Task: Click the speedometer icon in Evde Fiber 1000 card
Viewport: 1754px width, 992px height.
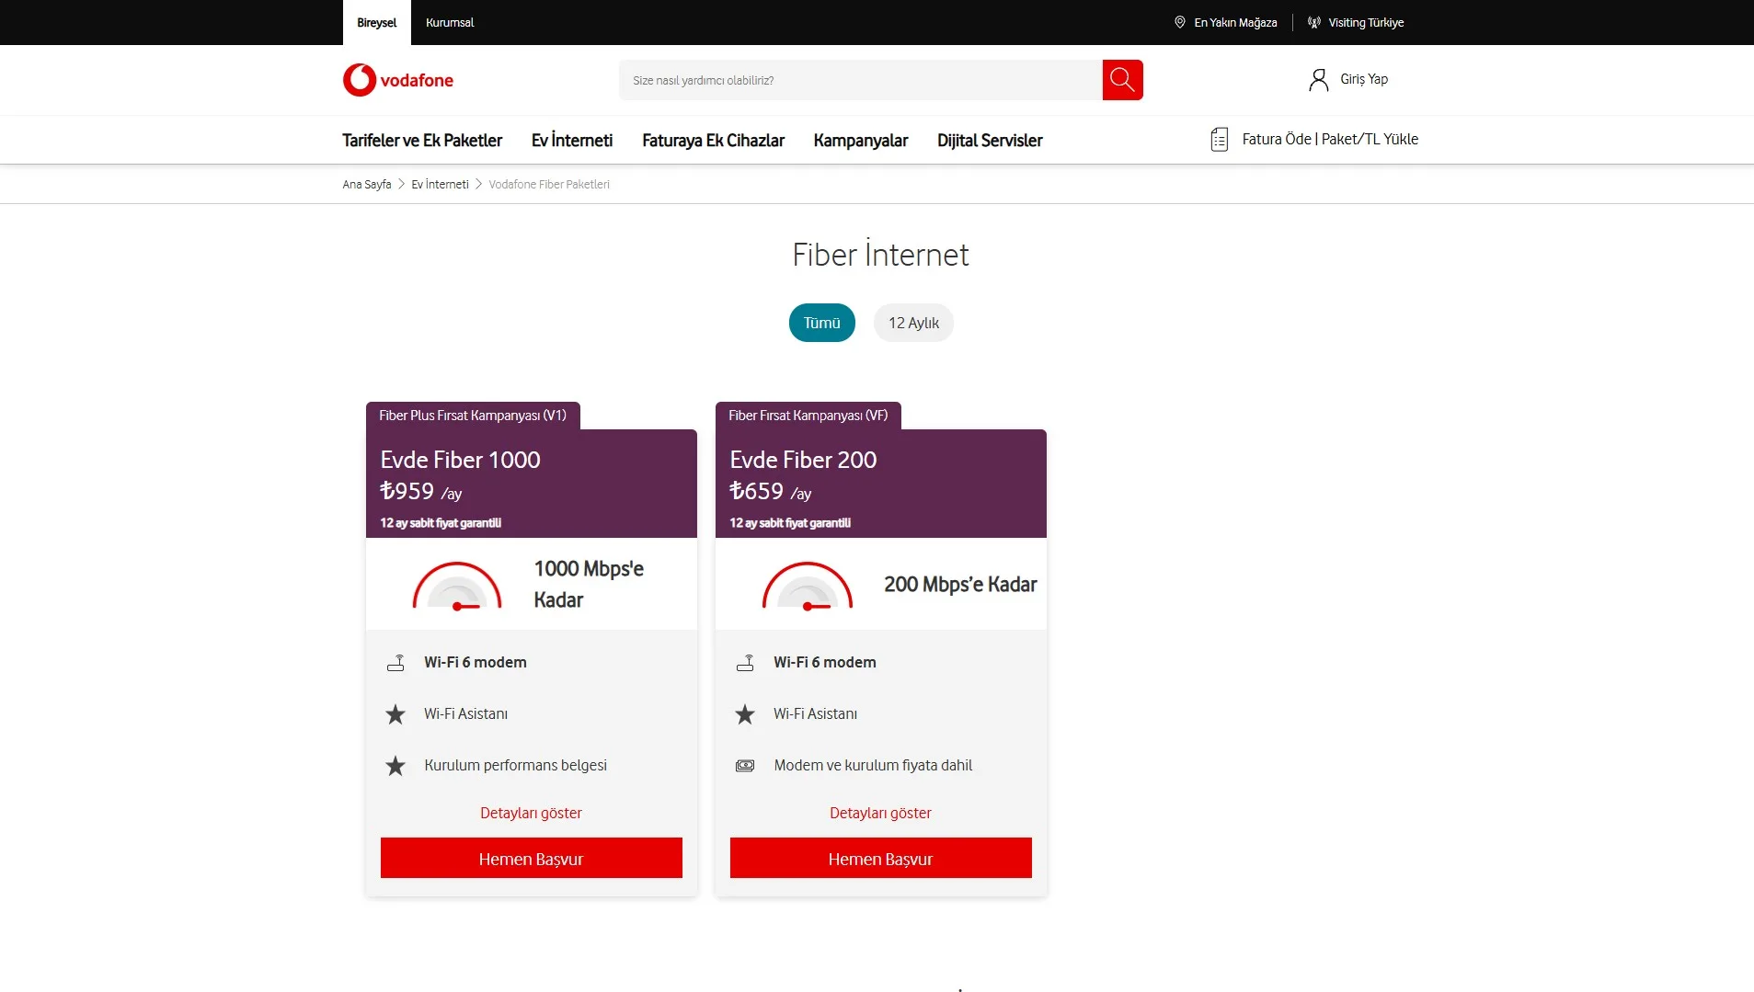Action: click(x=457, y=586)
